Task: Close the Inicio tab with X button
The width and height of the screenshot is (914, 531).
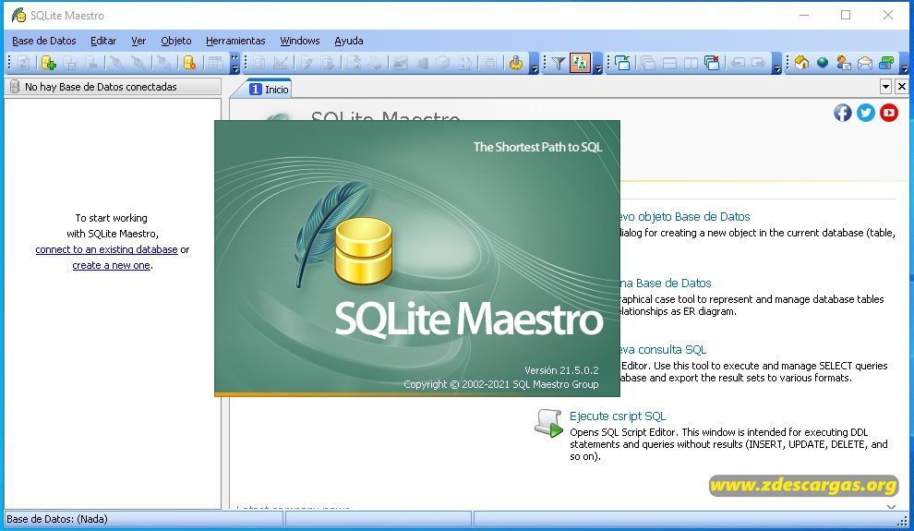Action: 902,87
